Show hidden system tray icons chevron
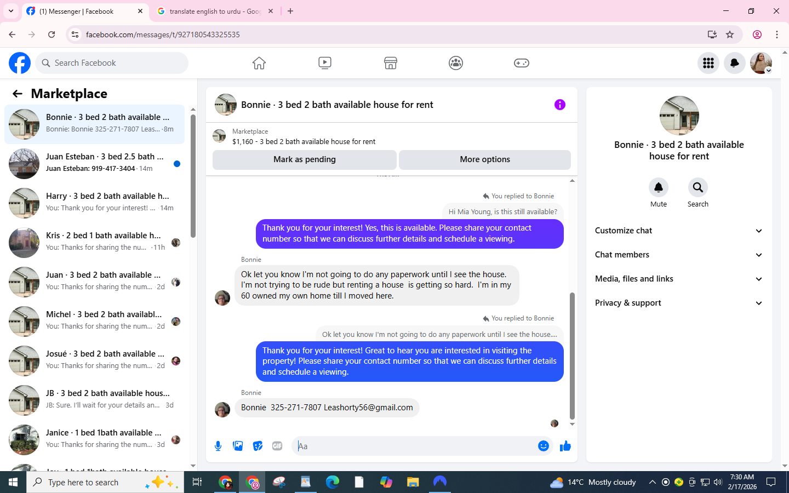 pos(652,482)
